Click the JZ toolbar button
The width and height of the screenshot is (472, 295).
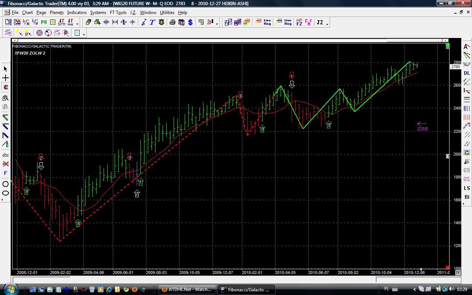pos(320,22)
